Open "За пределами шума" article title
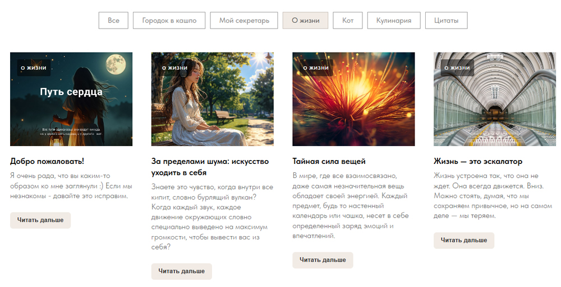This screenshot has width=561, height=287. coord(210,167)
